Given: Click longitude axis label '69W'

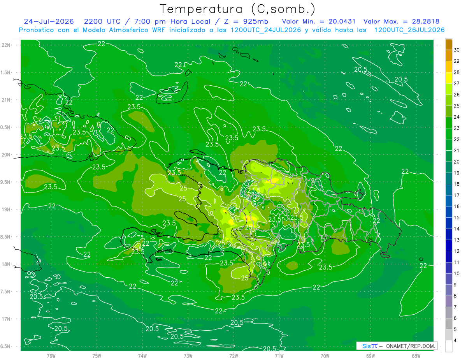Looking at the screenshot, I should (370, 356).
